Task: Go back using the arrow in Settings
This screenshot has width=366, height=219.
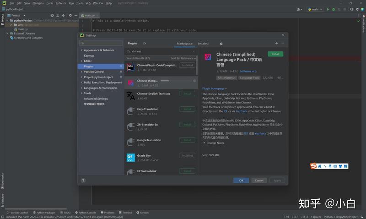Action: 277,43
